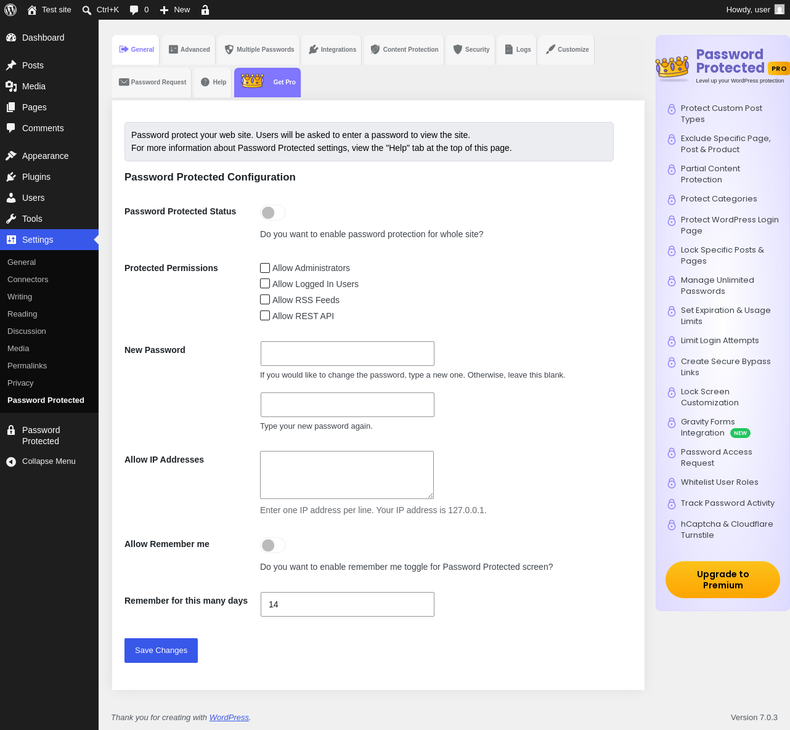
Task: Open the Connectors settings link
Action: [28, 280]
